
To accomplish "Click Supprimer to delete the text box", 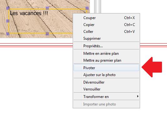I will pyautogui.click(x=106, y=38).
